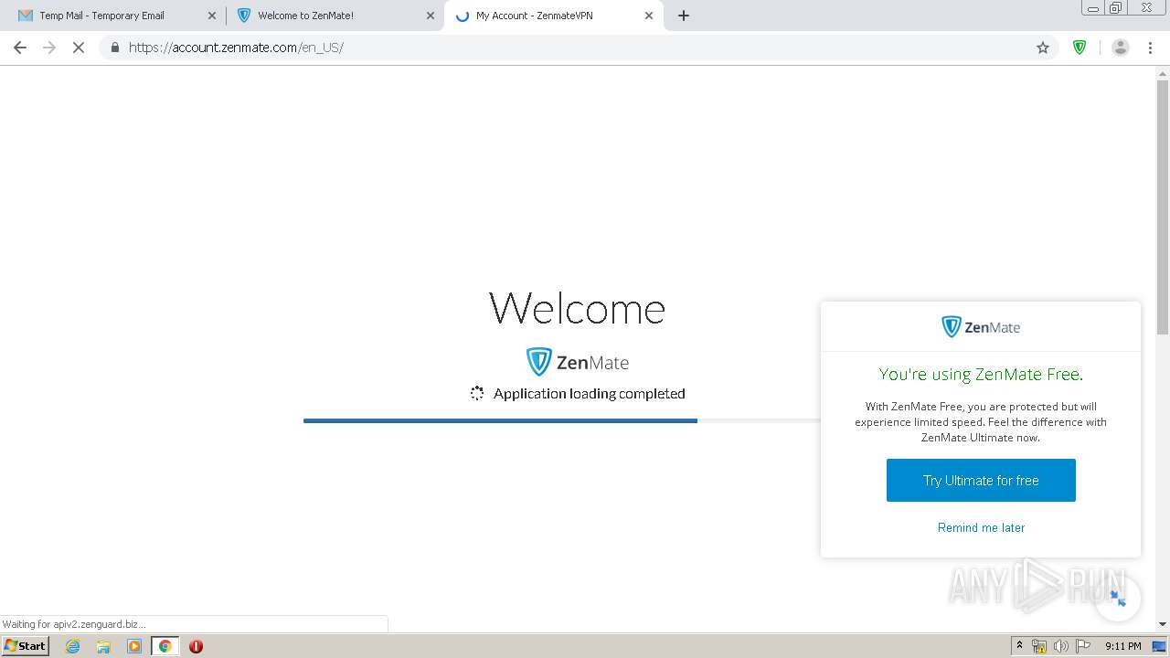Click the network tray icon

[x=1039, y=646]
